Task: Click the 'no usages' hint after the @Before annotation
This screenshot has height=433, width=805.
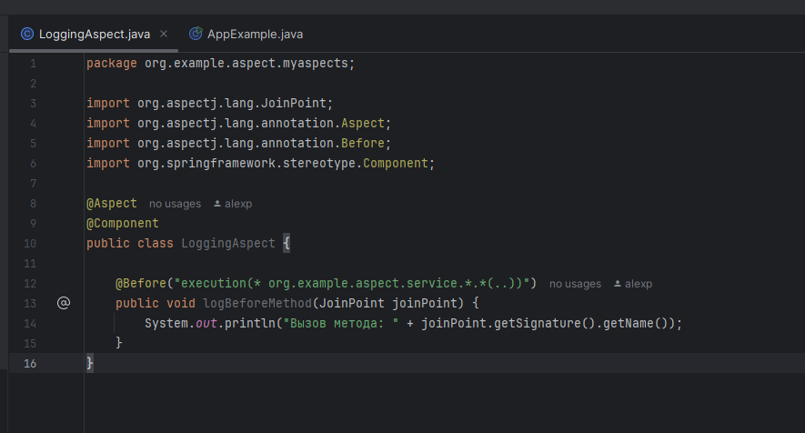Action: point(575,284)
